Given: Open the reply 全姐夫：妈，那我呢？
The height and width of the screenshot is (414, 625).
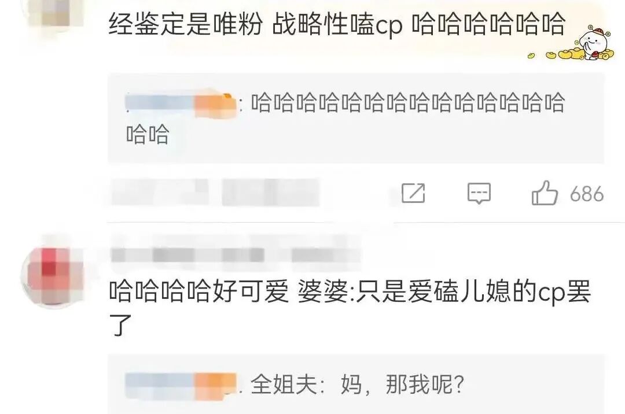Looking at the screenshot, I should pos(357,385).
